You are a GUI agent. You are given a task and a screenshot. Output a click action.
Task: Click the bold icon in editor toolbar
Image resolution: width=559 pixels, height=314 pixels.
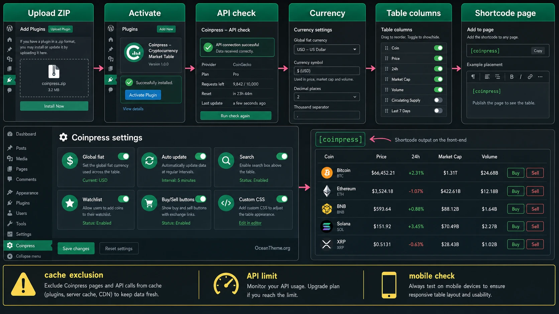pos(512,77)
